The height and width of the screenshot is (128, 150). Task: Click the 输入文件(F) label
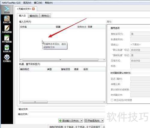pos(25,22)
